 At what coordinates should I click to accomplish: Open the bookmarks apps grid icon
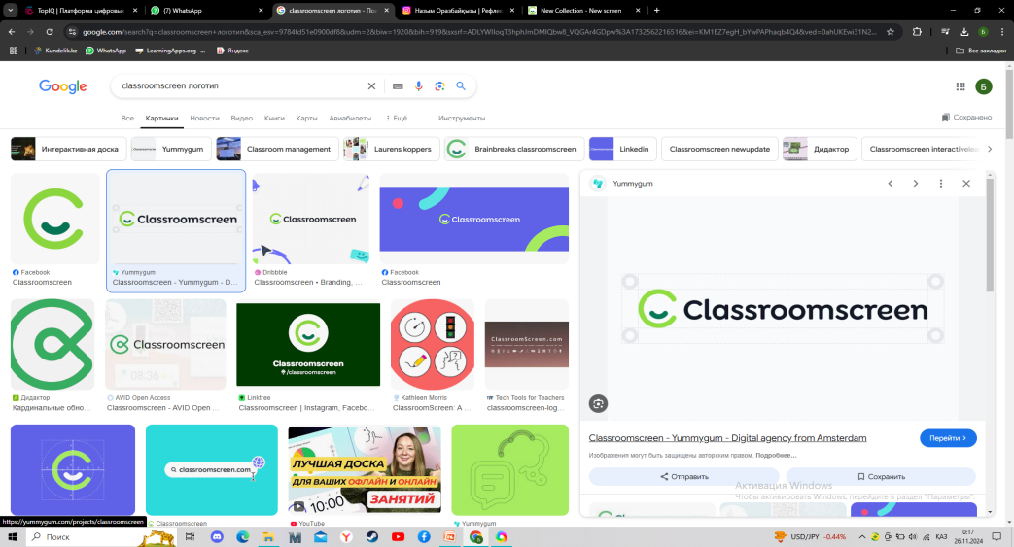click(x=14, y=51)
